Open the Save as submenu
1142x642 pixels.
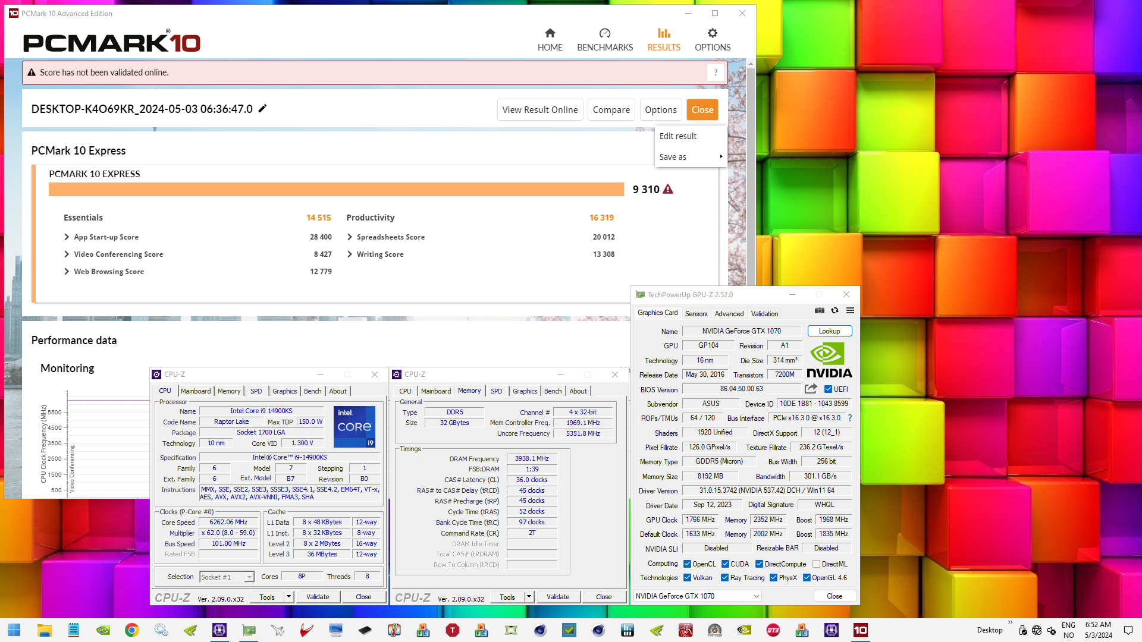(690, 157)
